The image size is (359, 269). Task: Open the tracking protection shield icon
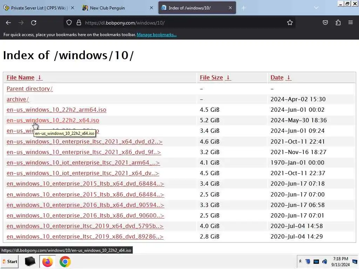click(x=69, y=23)
